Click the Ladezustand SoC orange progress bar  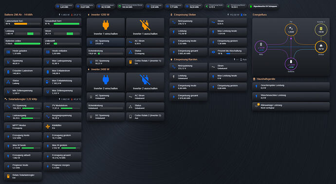click(27, 24)
